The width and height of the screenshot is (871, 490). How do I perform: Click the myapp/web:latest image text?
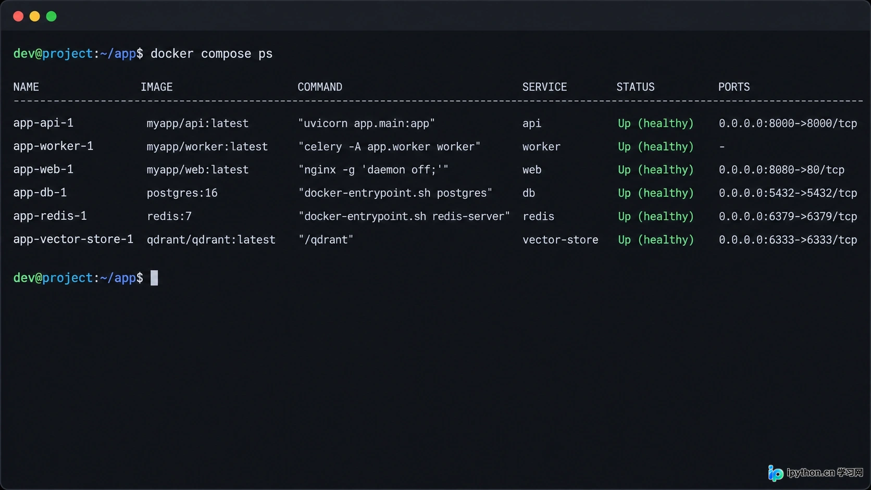tap(197, 170)
